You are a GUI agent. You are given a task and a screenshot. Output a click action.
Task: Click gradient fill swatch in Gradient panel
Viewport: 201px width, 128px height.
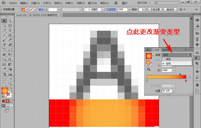point(149,56)
